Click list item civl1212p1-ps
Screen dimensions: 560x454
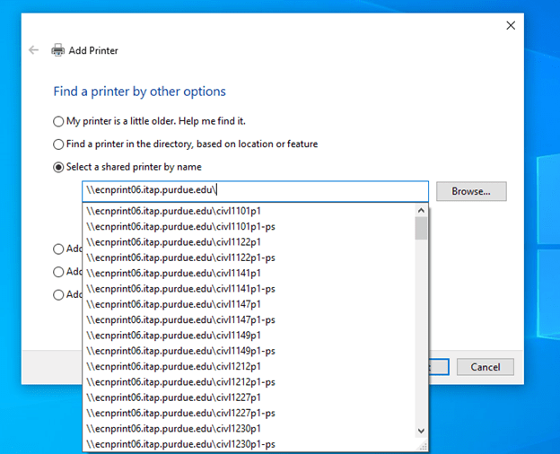[x=249, y=382]
